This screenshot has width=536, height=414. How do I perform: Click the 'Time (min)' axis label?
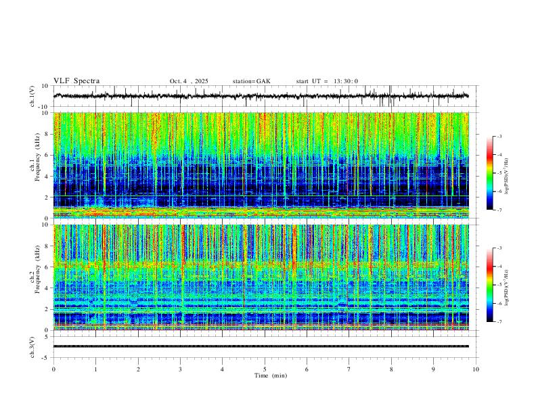pyautogui.click(x=271, y=375)
